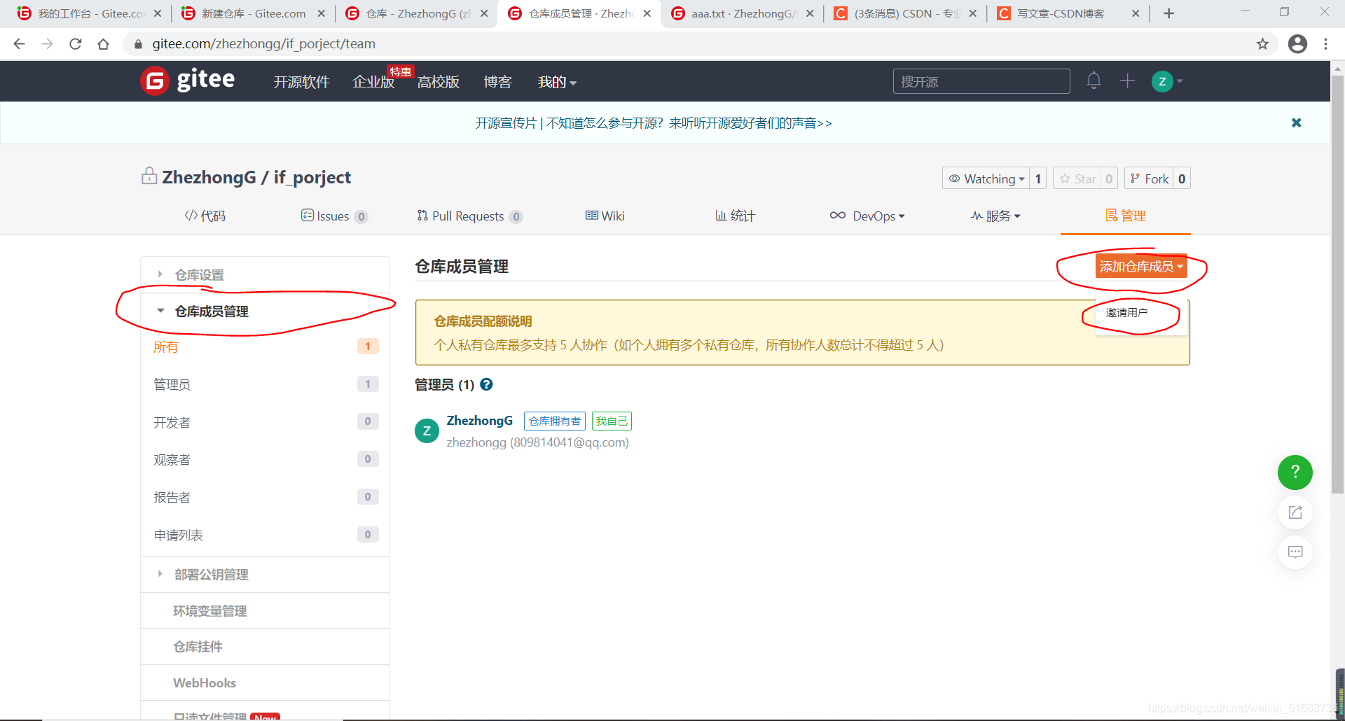Click the 博客 nav link
Screen dimensions: 1345x721
pos(498,82)
